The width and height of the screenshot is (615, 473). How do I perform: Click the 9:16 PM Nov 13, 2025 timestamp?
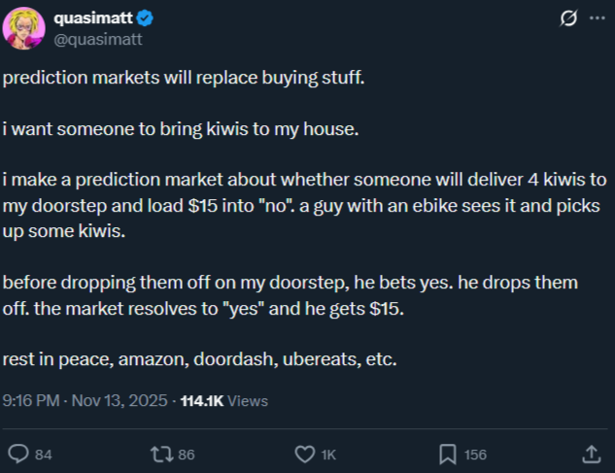coord(86,400)
